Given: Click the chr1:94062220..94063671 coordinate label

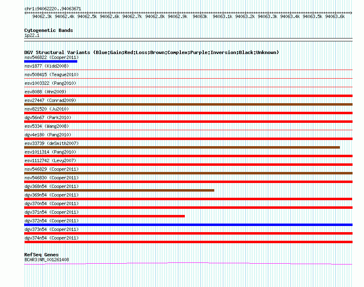Looking at the screenshot, I should coord(53,9).
